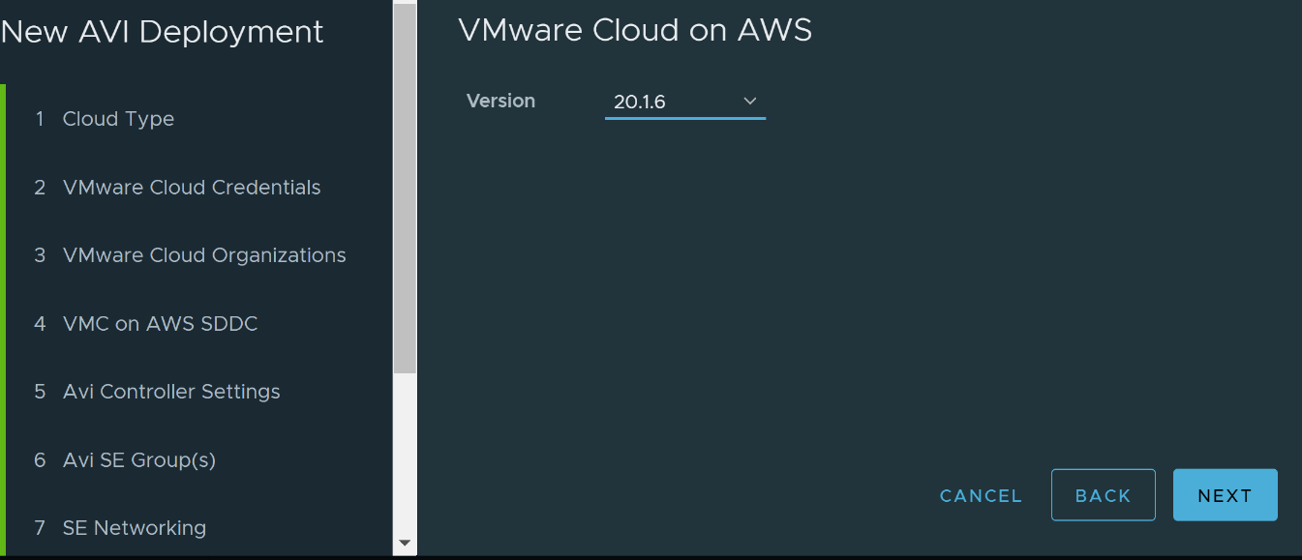The image size is (1302, 560).
Task: Select the Avi SE Group(s) step
Action: point(138,460)
